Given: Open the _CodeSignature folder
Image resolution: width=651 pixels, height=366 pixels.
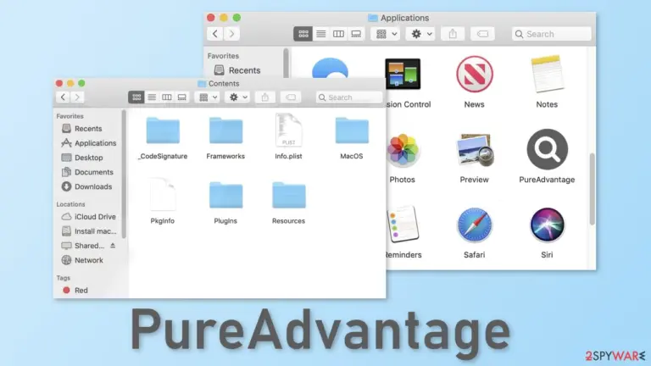Looking at the screenshot, I should [163, 130].
